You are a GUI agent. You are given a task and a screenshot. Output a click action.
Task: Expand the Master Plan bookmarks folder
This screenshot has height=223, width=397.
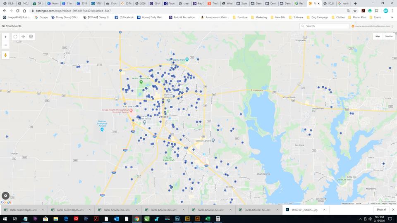click(357, 17)
